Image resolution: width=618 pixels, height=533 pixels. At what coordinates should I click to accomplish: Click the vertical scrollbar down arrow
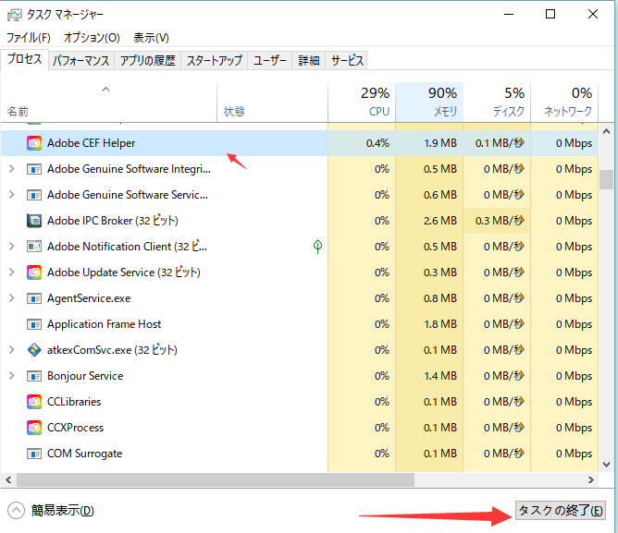pos(607,465)
